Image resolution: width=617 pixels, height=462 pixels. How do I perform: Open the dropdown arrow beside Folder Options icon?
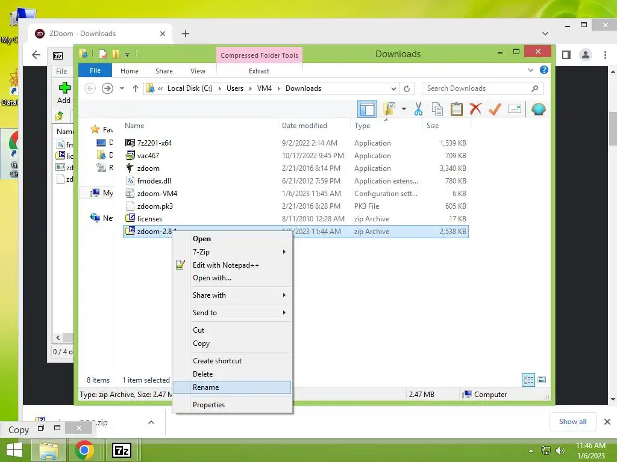click(x=404, y=109)
